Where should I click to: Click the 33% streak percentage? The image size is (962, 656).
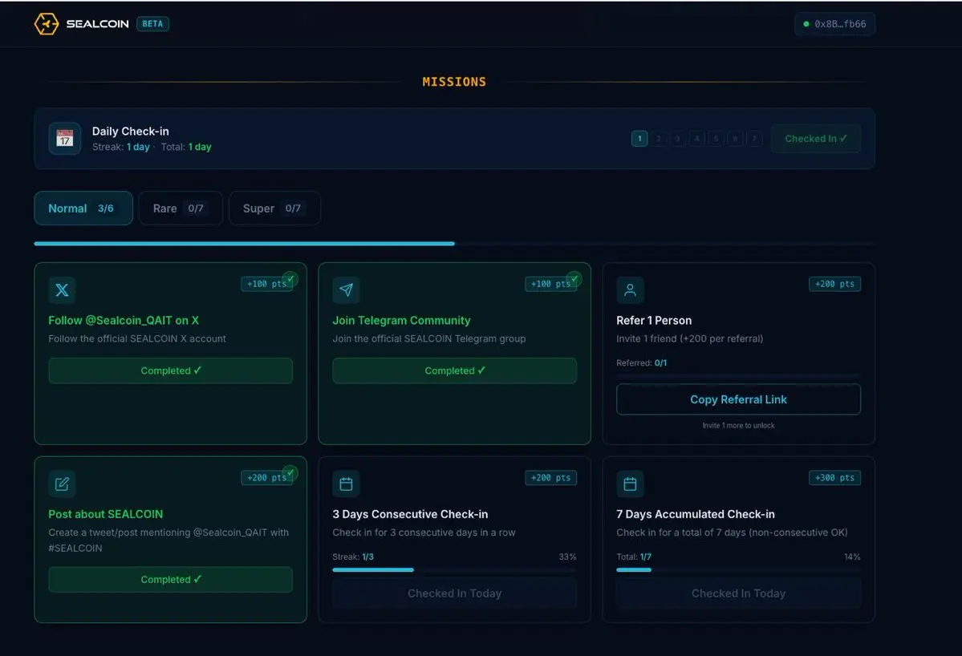coord(567,557)
